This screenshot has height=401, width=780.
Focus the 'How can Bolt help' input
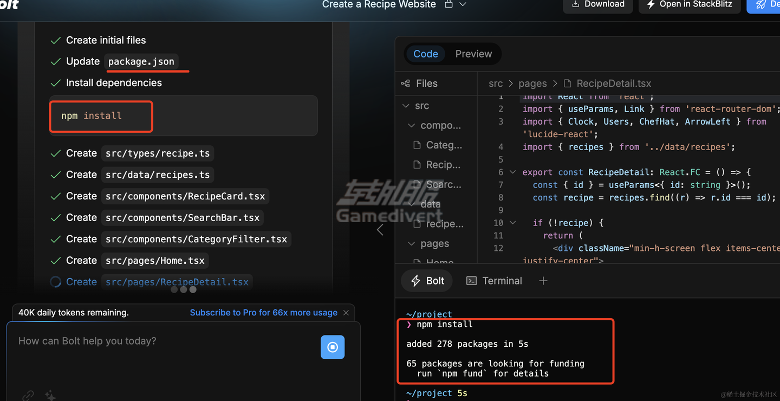point(162,341)
